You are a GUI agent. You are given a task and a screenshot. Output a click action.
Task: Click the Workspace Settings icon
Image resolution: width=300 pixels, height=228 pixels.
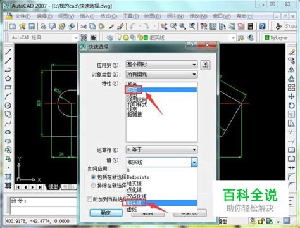(x=84, y=37)
